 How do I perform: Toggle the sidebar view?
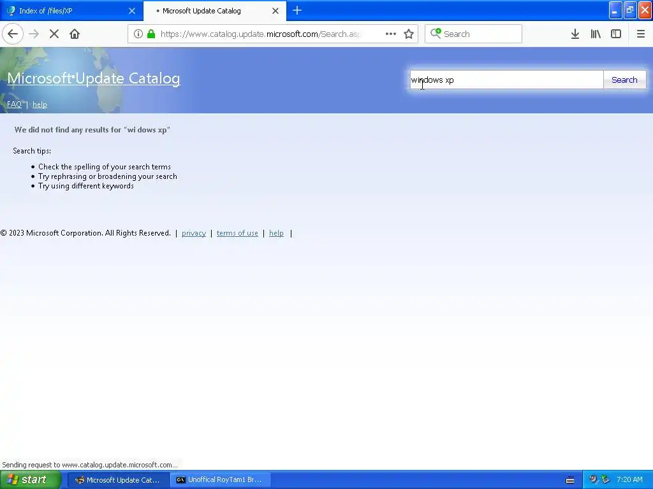pyautogui.click(x=616, y=34)
